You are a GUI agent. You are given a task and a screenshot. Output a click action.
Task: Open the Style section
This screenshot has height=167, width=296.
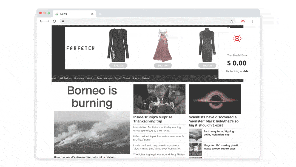click(x=118, y=78)
